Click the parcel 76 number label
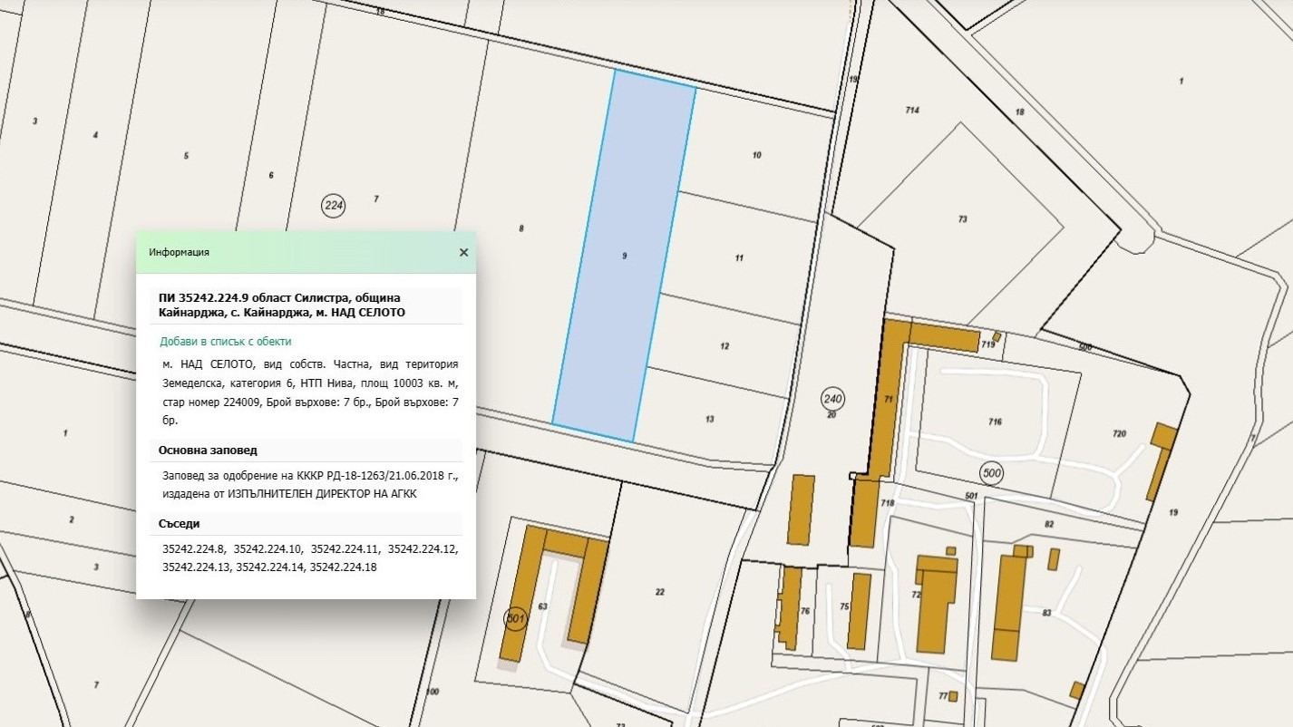 (804, 611)
